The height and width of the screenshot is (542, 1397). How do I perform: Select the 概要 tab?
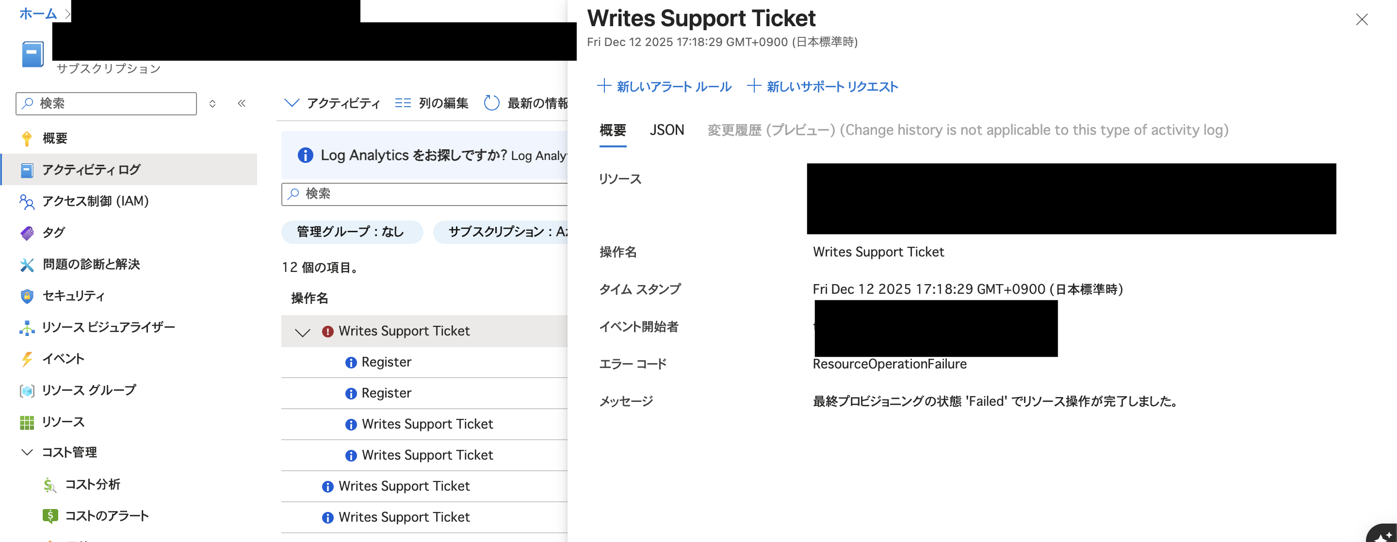click(613, 130)
